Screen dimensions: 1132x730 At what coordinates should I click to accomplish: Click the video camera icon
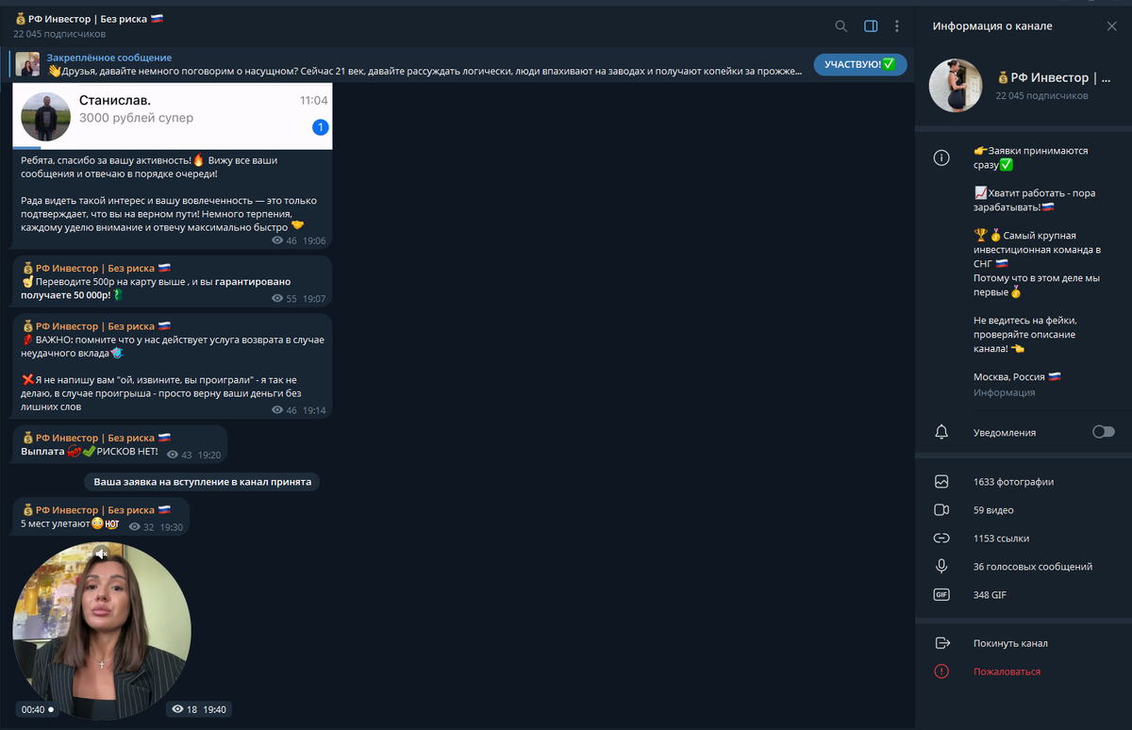click(941, 510)
